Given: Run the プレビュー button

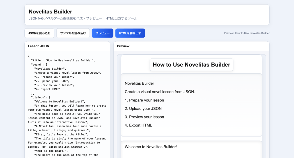Looking at the screenshot, I should tap(102, 33).
